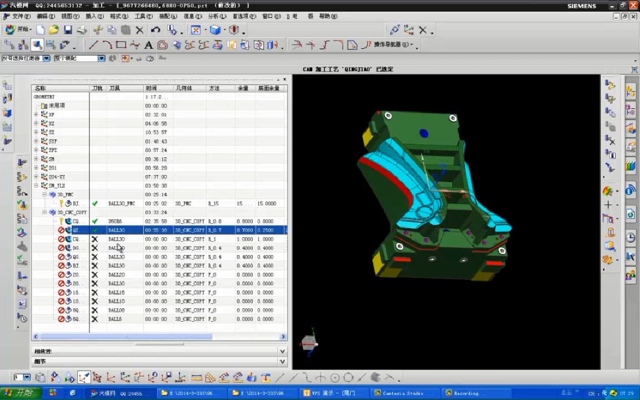Screen dimensions: 640x400
Task: Click the X toolpath mark in BALL6 row
Action: [94, 319]
